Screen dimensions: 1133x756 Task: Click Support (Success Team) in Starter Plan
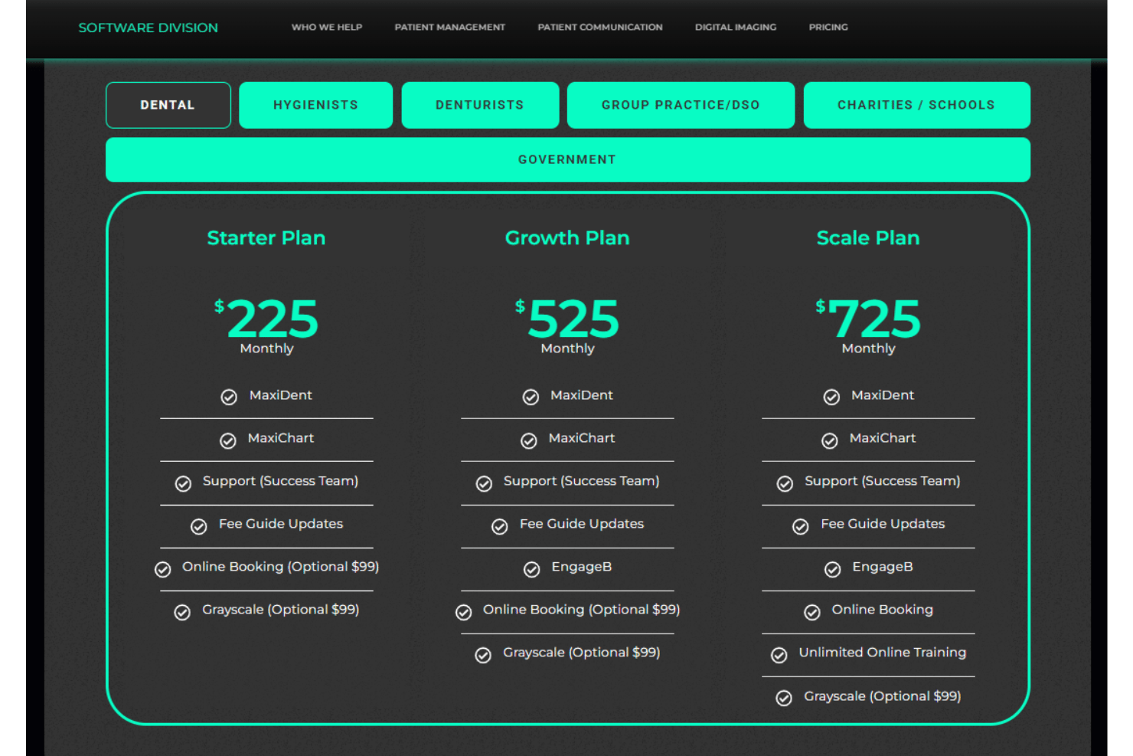[280, 481]
